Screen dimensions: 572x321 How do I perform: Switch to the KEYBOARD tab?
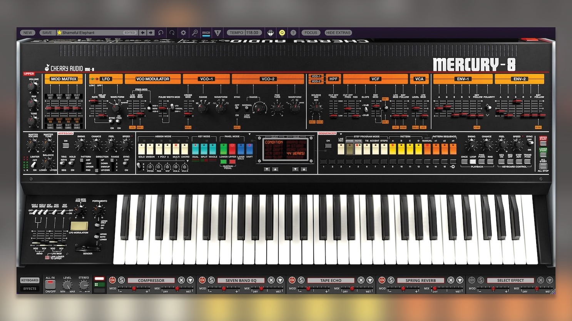point(30,280)
